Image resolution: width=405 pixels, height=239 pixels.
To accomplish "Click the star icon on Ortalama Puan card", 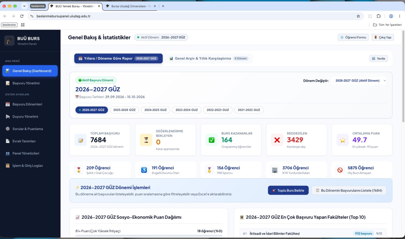I will pyautogui.click(x=343, y=140).
